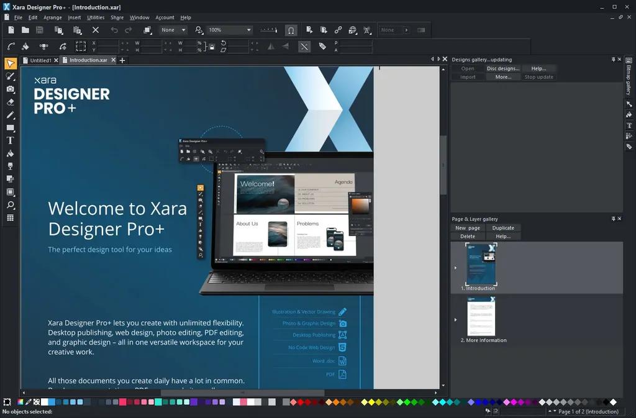The width and height of the screenshot is (636, 418).
Task: Toggle the marquee selection bounds button
Action: [81, 46]
